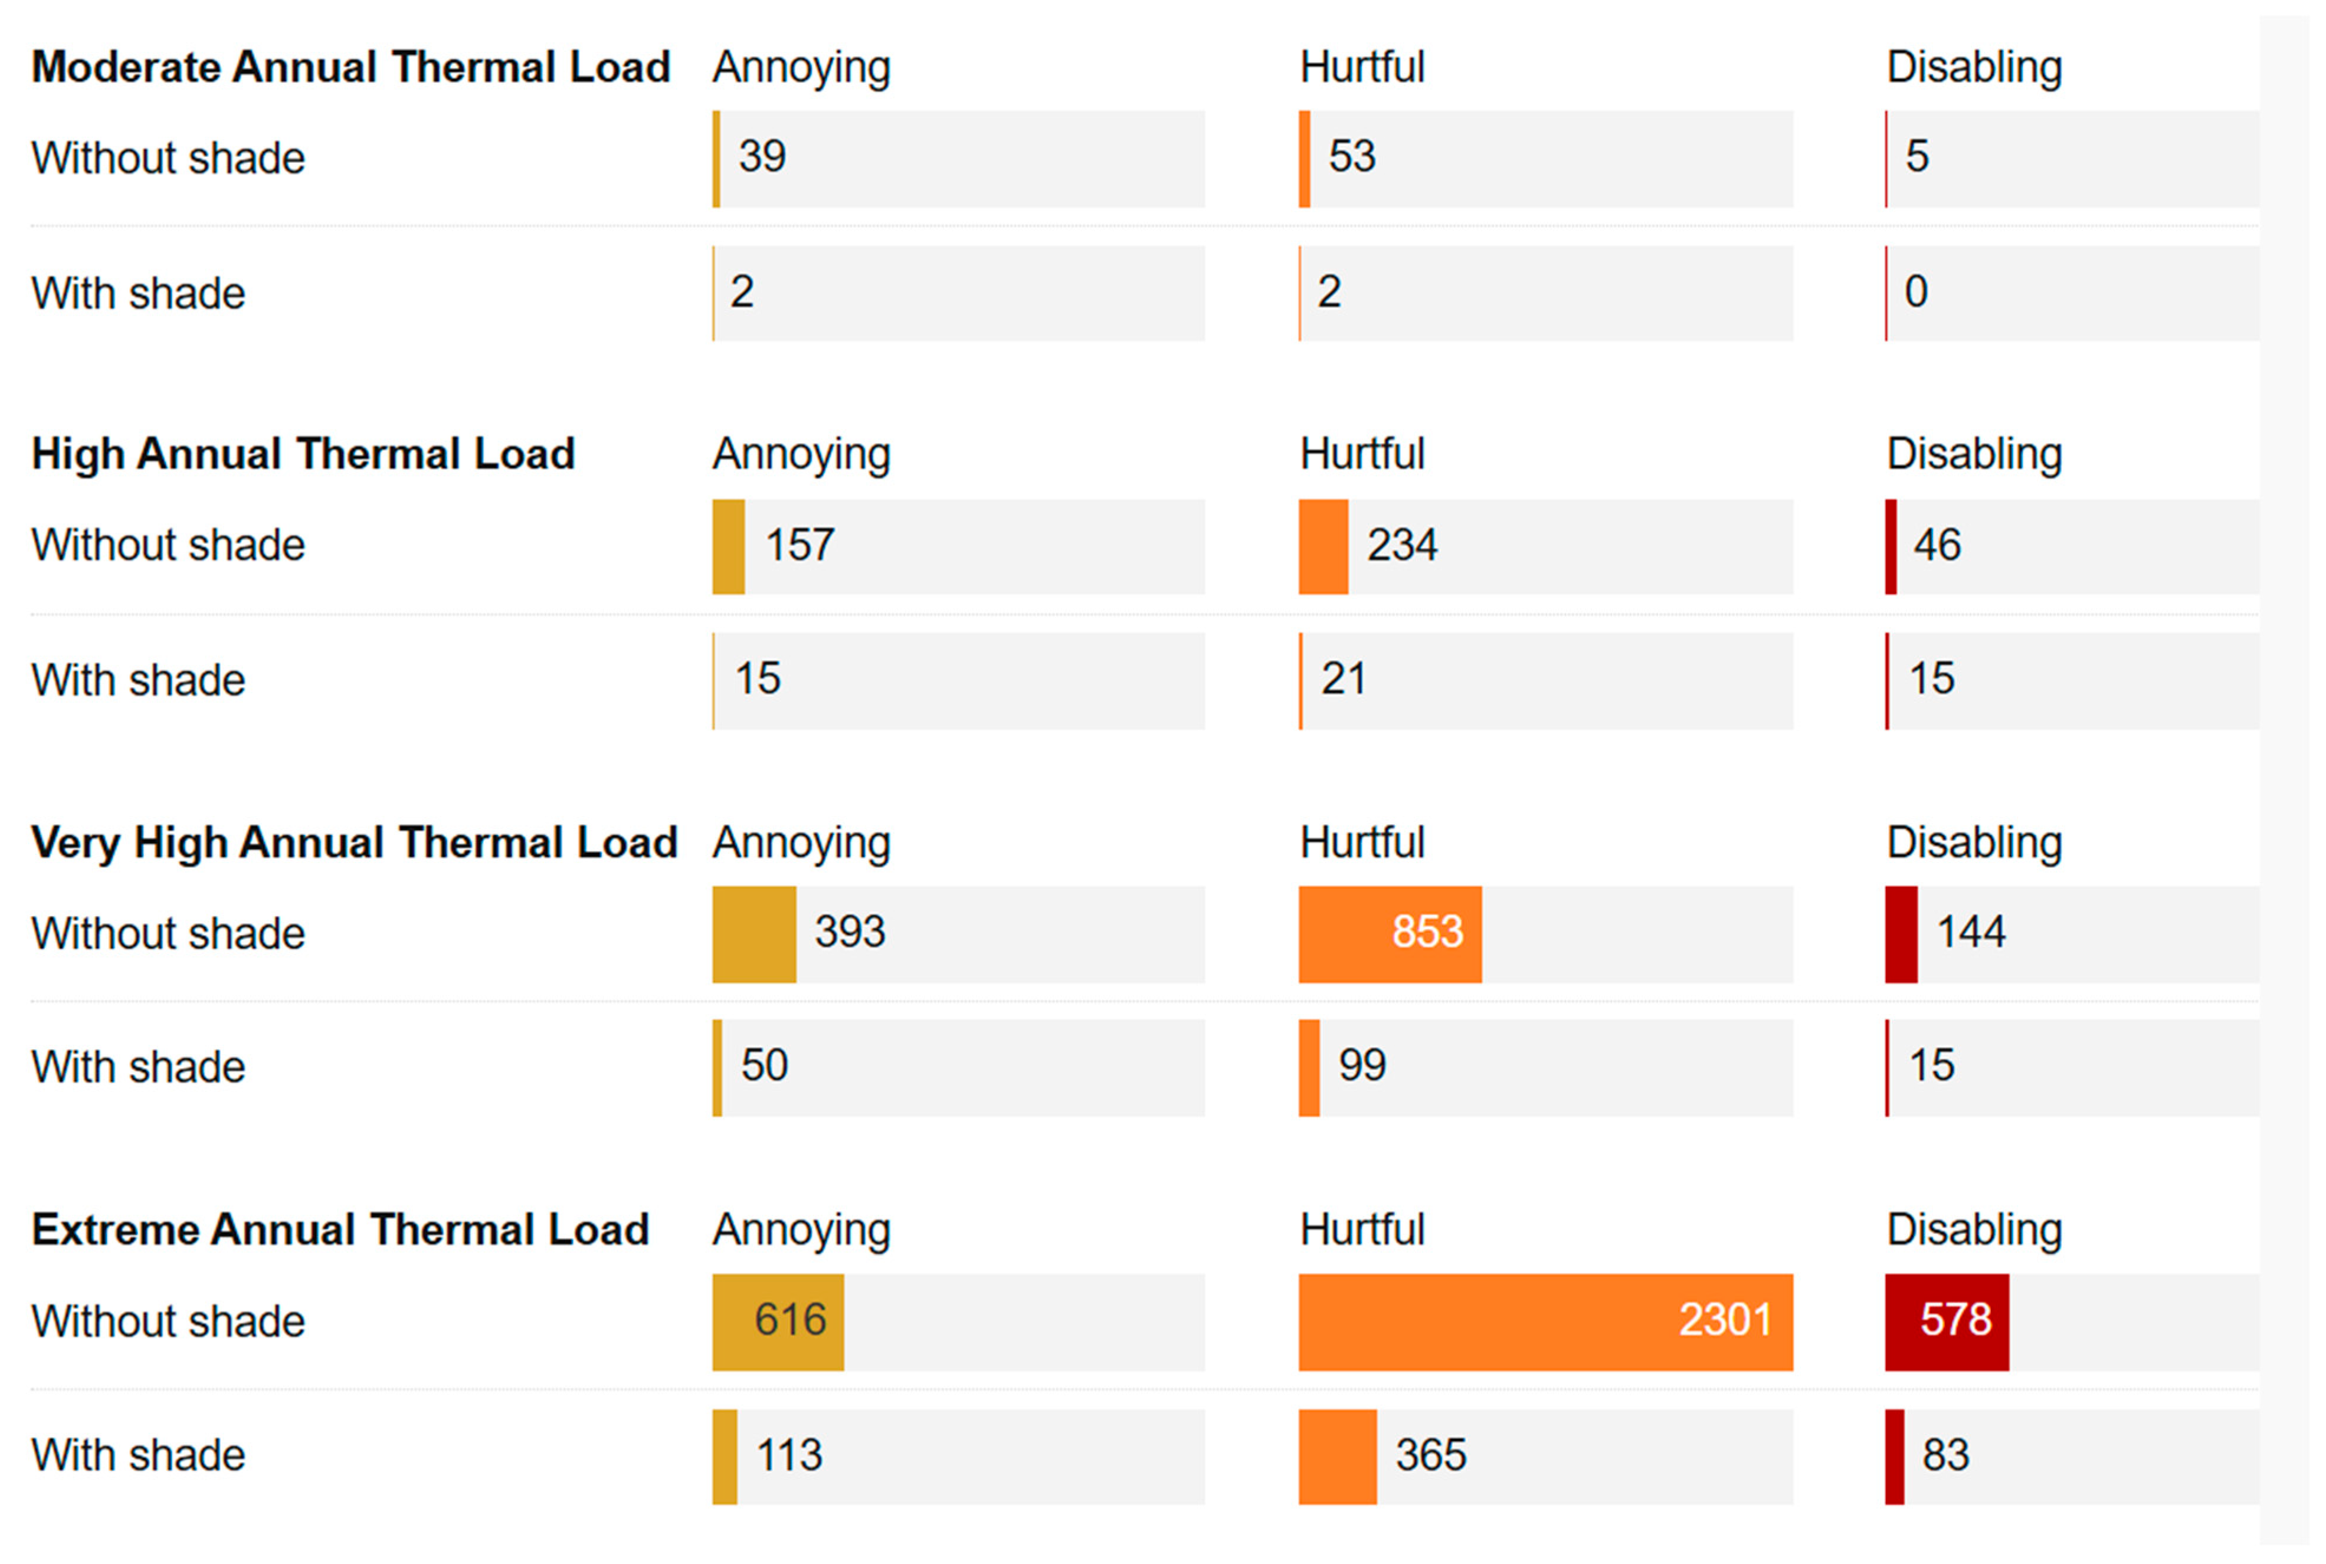Image resolution: width=2326 pixels, height=1564 pixels.
Task: Click the 'Extreme Annual Thermal Load' heading
Action: (340, 1230)
